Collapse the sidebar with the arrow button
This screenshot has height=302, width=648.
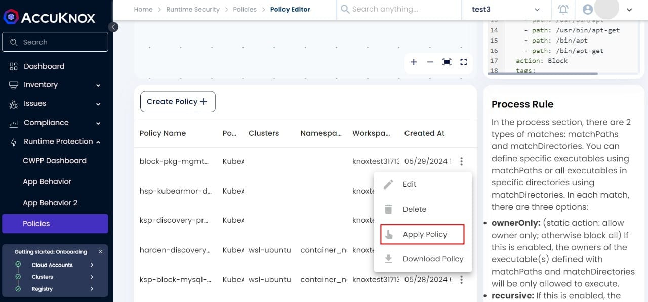(x=113, y=27)
